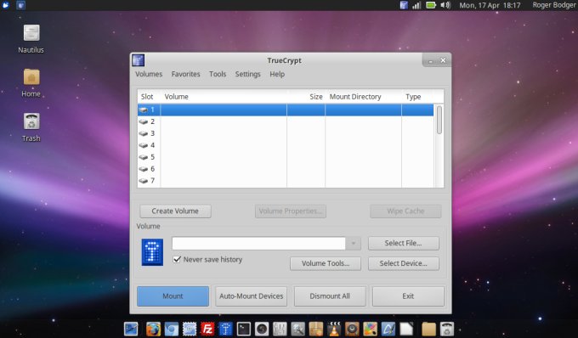The height and width of the screenshot is (338, 578).
Task: Open the Firefox icon in the dock
Action: coord(153,329)
